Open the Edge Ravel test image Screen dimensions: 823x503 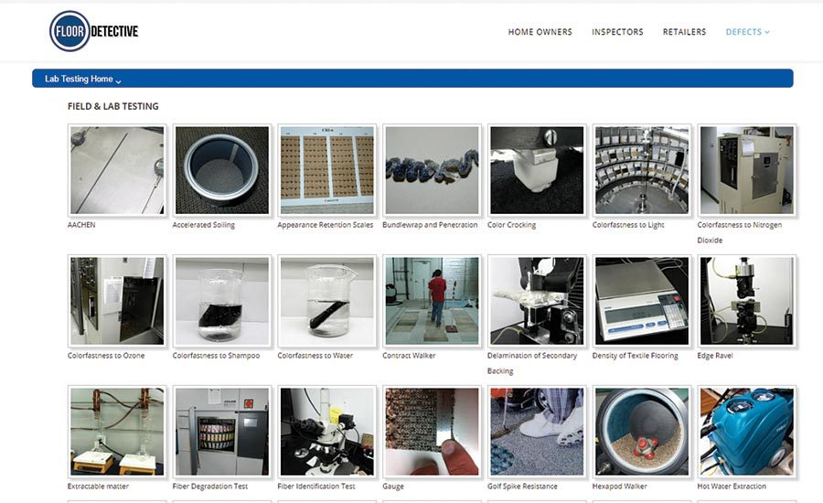pos(746,301)
